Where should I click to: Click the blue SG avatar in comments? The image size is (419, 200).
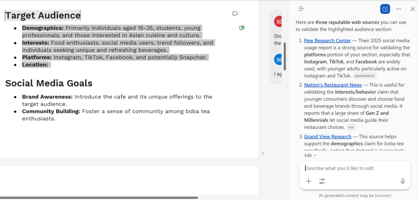(x=278, y=60)
